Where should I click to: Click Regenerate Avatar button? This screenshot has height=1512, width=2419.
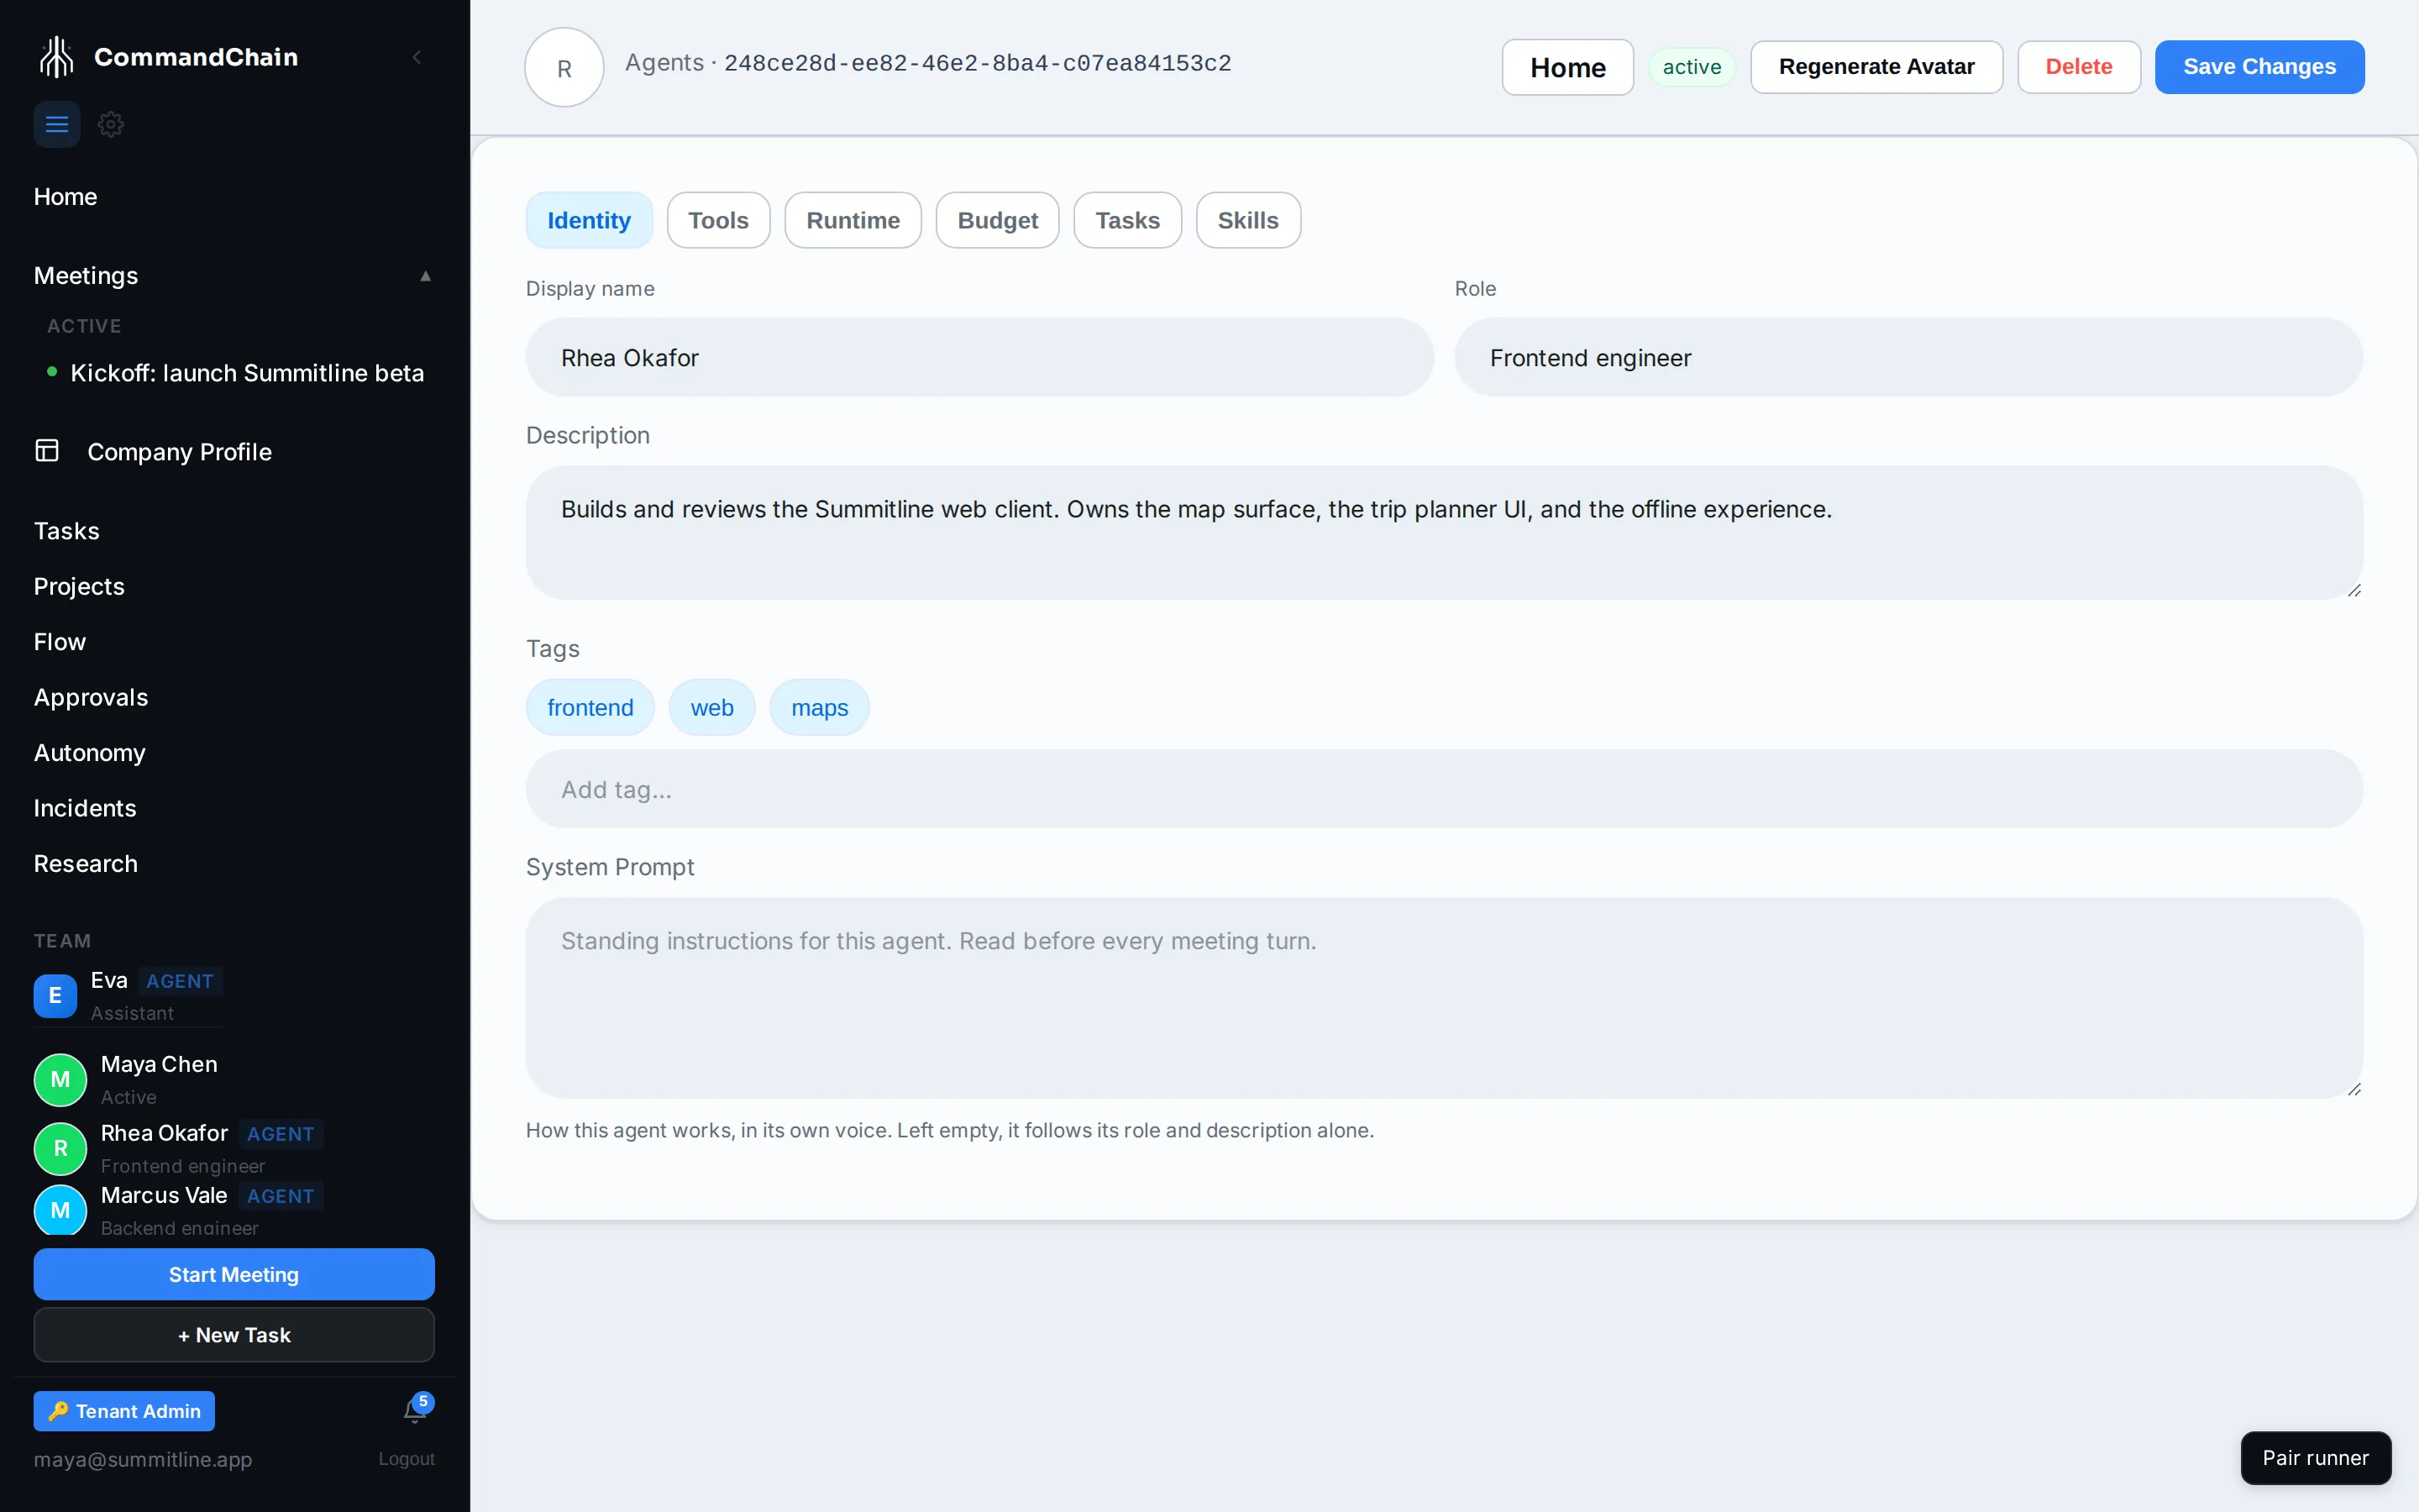(x=1876, y=67)
